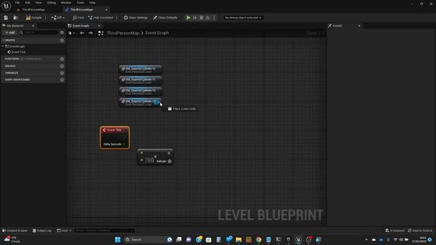The height and width of the screenshot is (245, 436).
Task: Open the play options three-dot menu
Action: pos(214,18)
